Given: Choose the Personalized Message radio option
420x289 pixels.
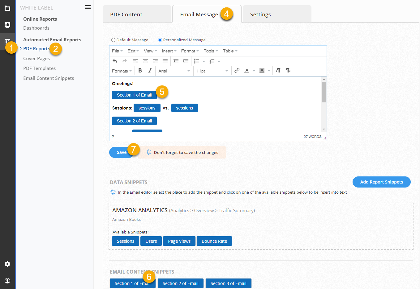Looking at the screenshot, I should point(160,40).
